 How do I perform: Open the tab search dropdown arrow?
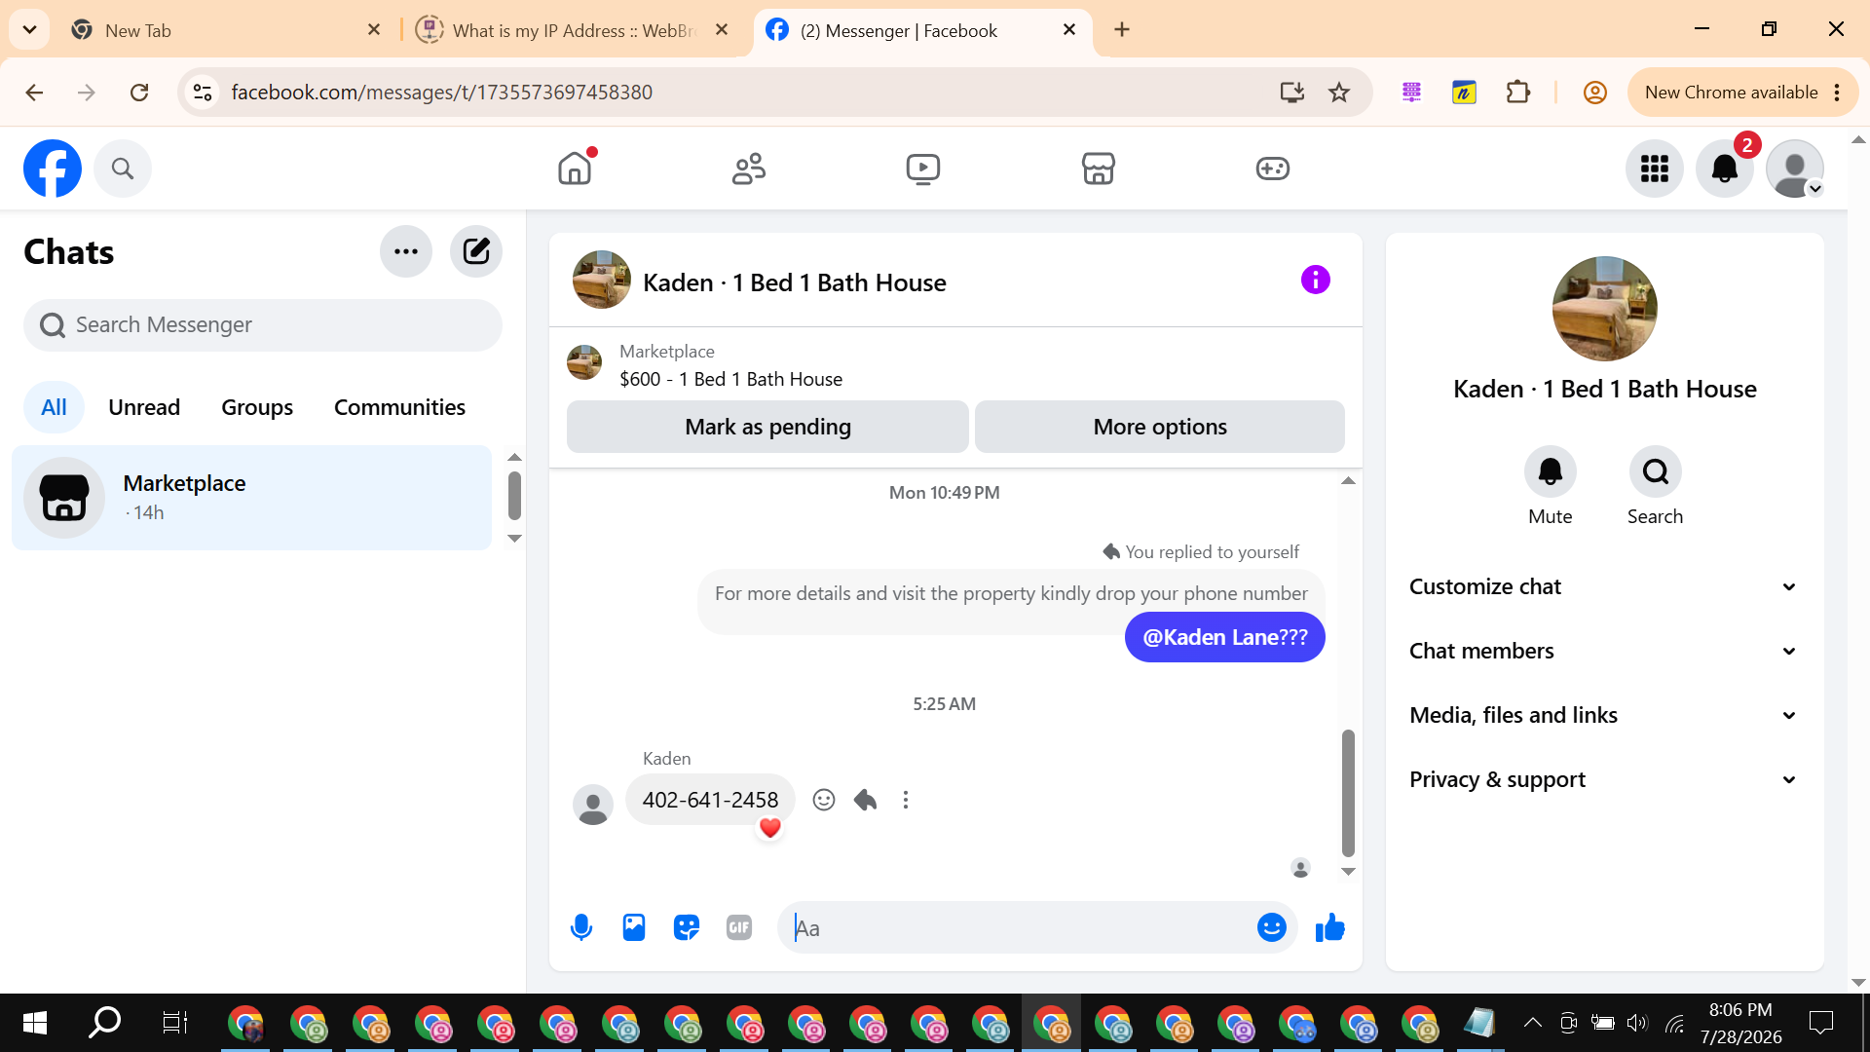point(30,30)
